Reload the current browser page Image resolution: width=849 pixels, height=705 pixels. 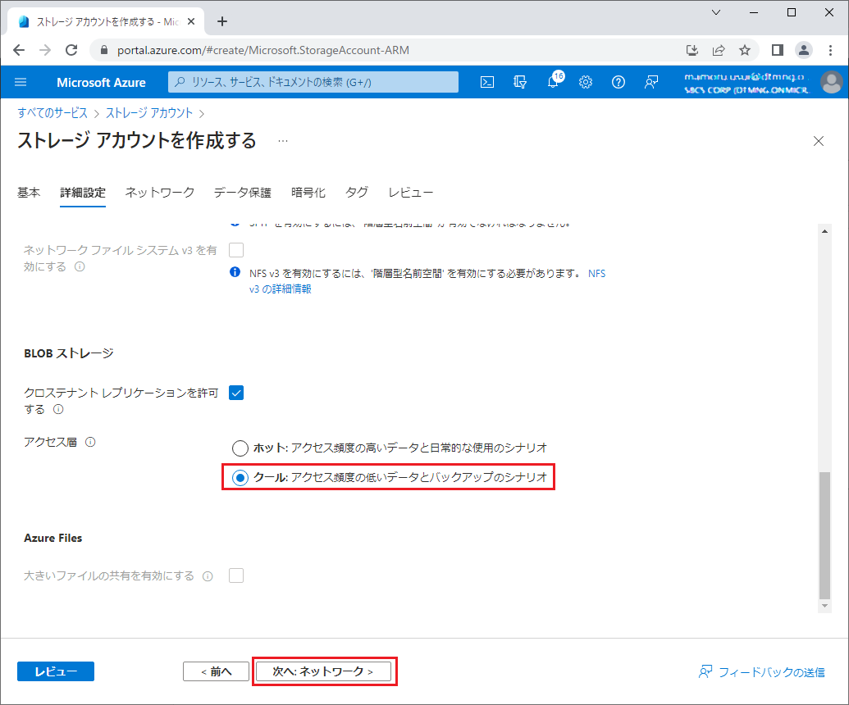coord(71,50)
